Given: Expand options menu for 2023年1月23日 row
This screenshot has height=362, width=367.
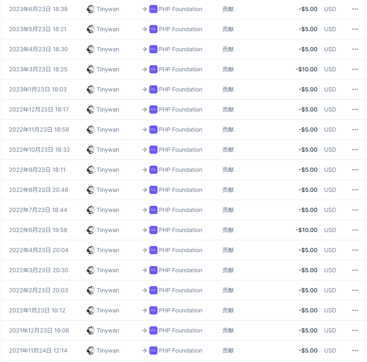Looking at the screenshot, I should click(355, 89).
